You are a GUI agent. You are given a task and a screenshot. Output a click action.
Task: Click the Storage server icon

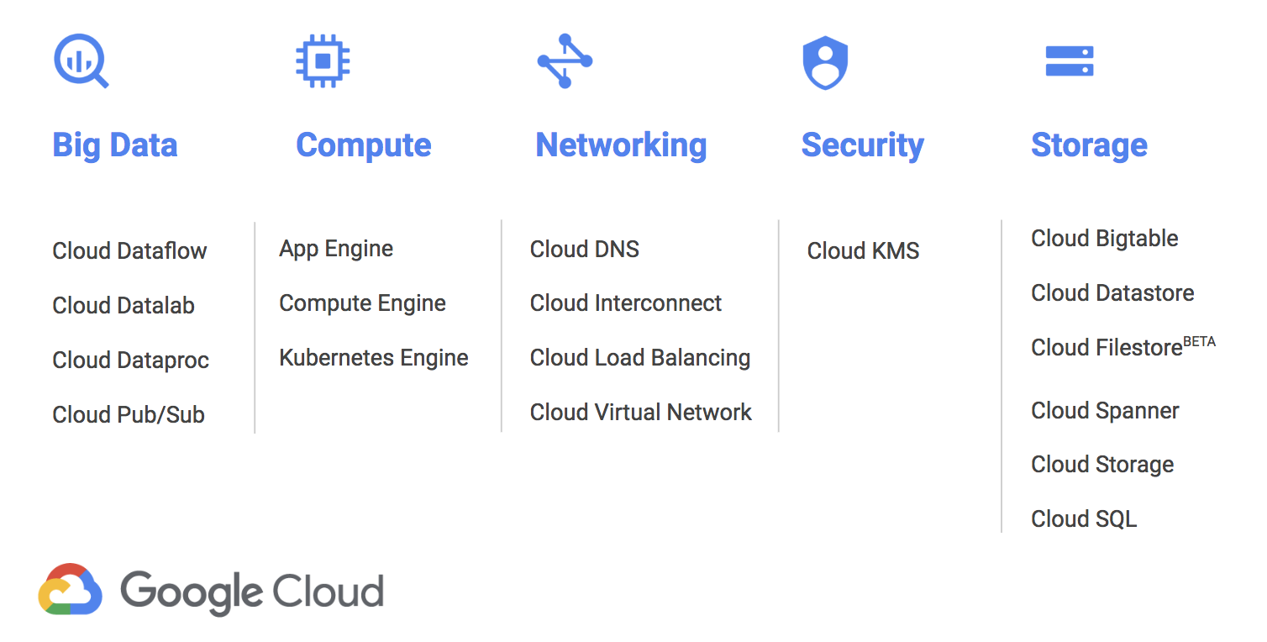click(1069, 61)
